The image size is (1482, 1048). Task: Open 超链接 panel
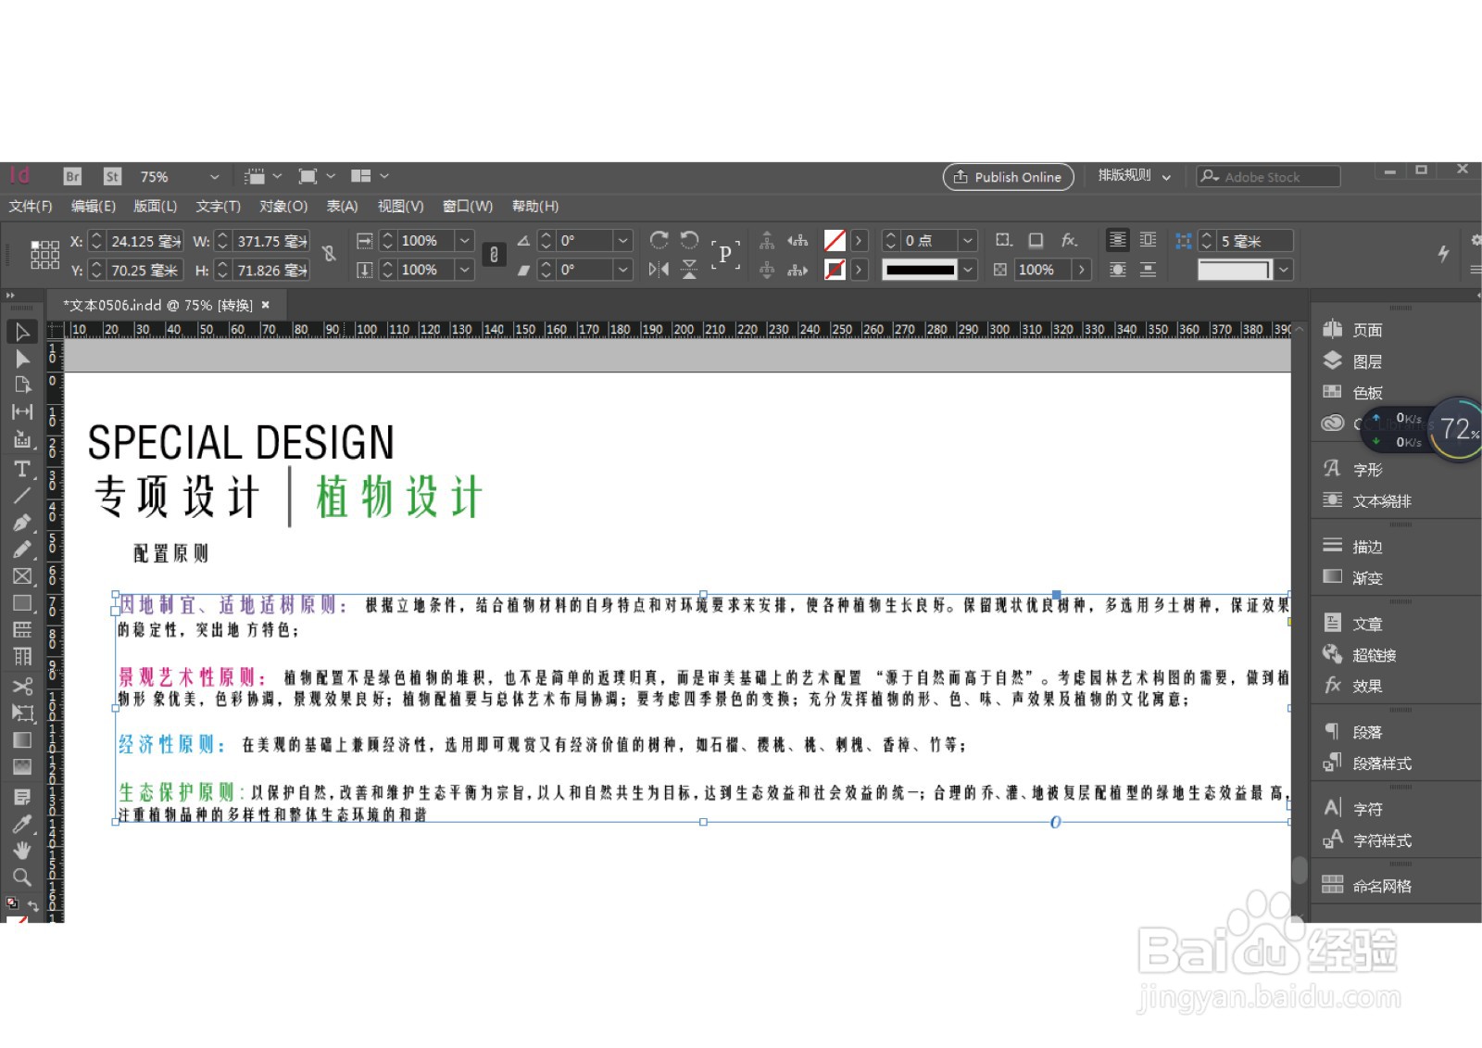pos(1360,655)
